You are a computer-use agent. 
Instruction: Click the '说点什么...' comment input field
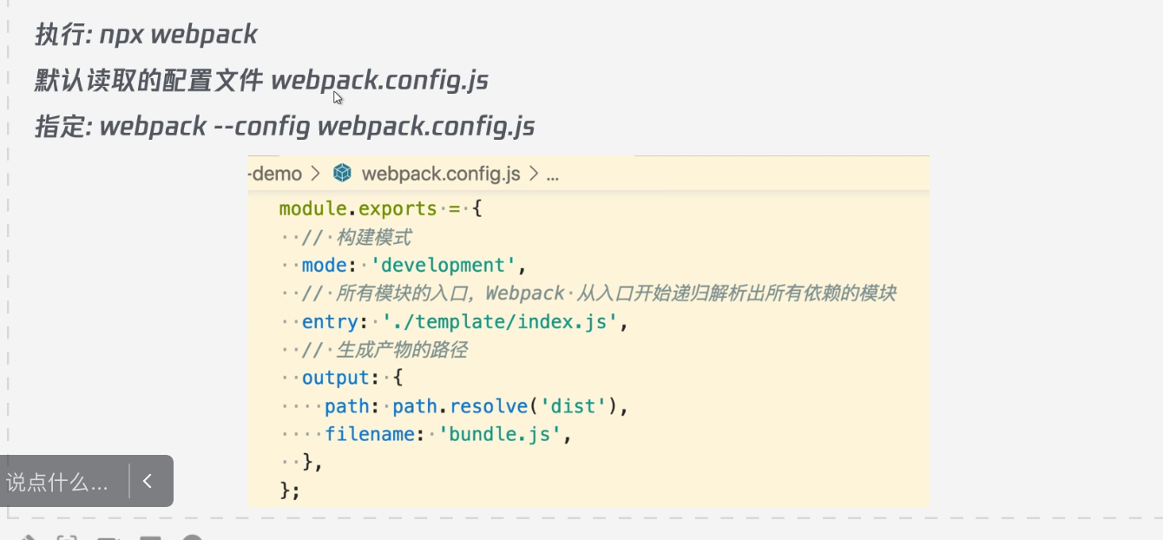58,482
